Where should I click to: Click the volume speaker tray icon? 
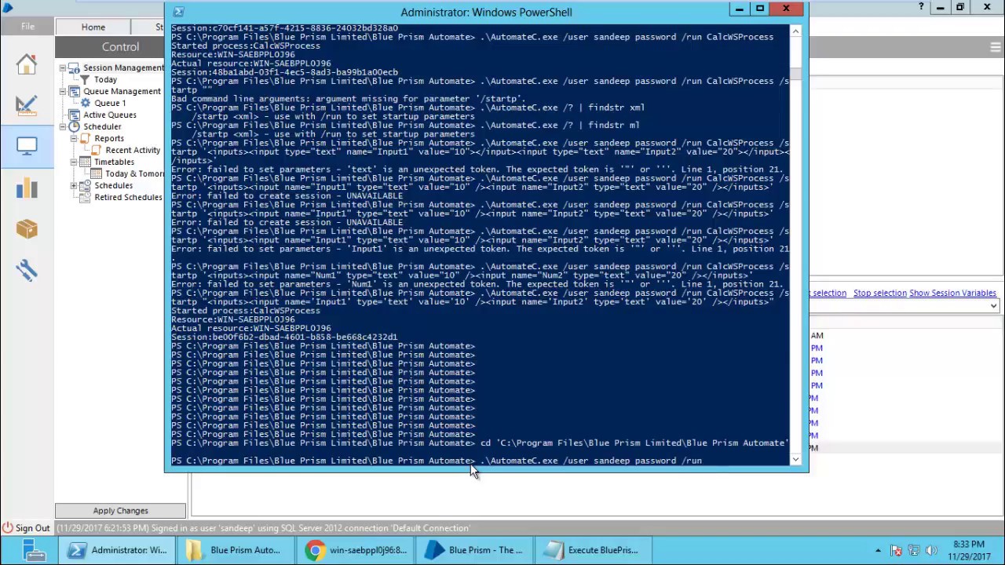click(x=932, y=550)
